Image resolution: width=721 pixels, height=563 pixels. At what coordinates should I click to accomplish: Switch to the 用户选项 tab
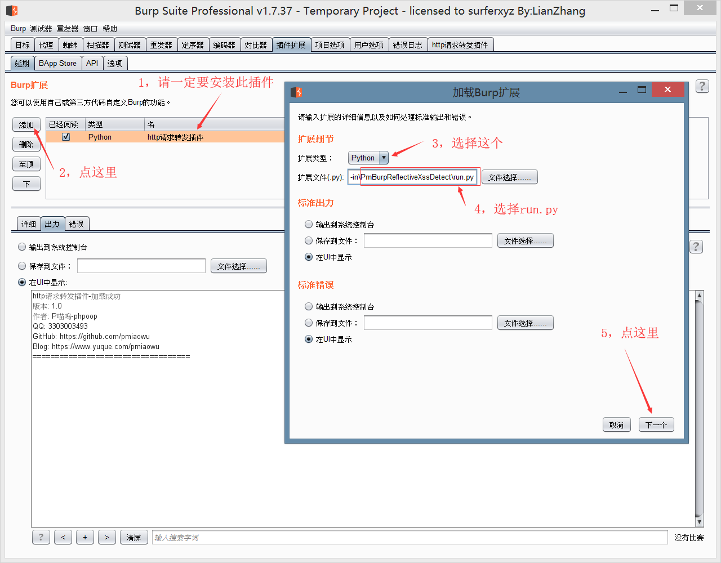click(369, 45)
